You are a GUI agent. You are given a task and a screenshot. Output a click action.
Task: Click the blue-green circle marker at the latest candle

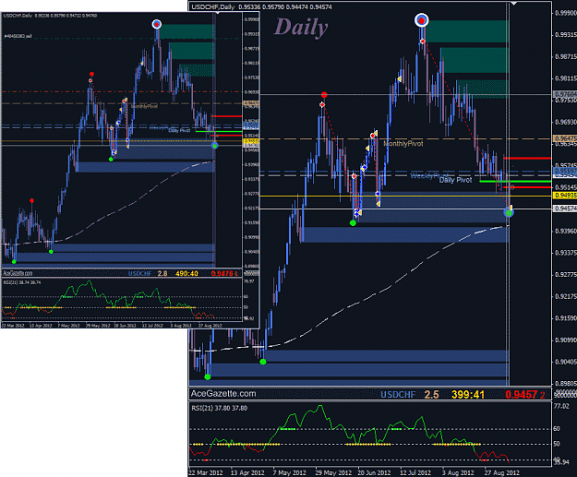[509, 212]
